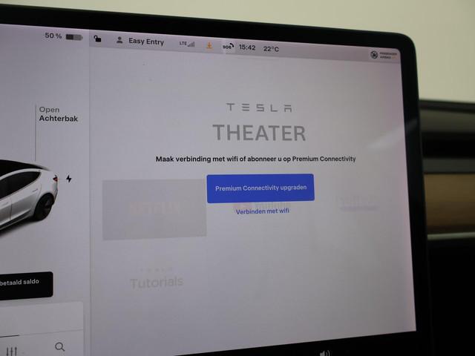Click Premium Connectivity upgraden button

coord(261,188)
